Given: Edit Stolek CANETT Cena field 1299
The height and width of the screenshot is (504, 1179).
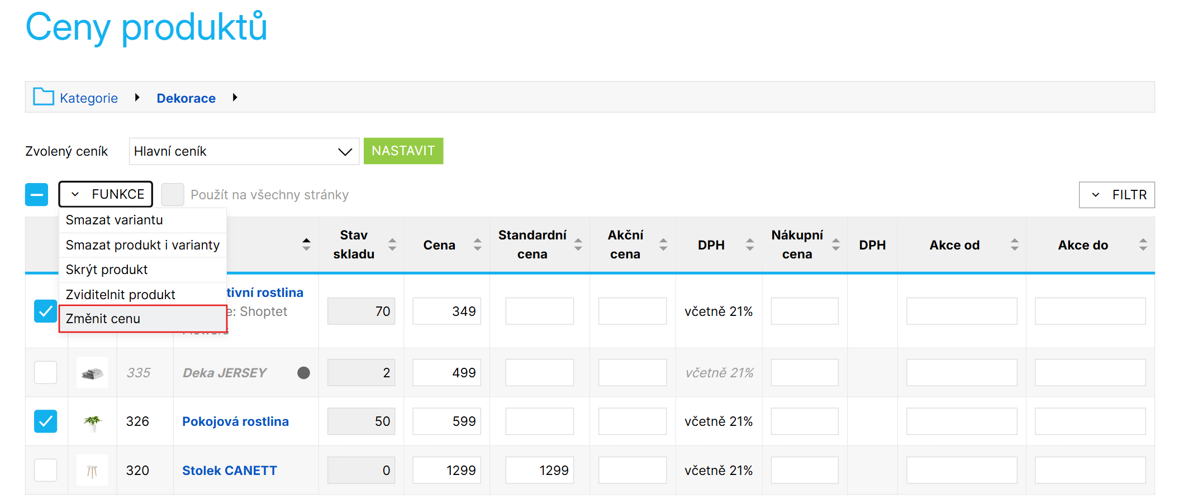Looking at the screenshot, I should coord(447,470).
